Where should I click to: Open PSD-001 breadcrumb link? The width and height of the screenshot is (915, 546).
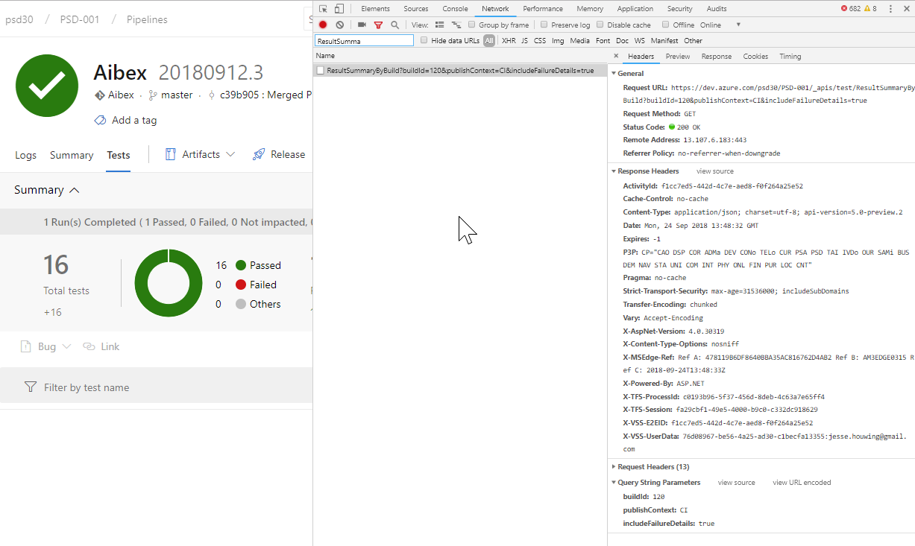80,19
